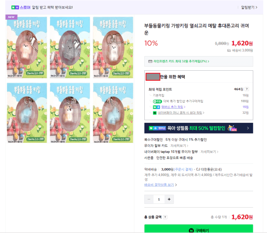This screenshot has width=267, height=233.
Task: Click N+ icon beside 멤버십 추가 적립
Action: (x=156, y=107)
